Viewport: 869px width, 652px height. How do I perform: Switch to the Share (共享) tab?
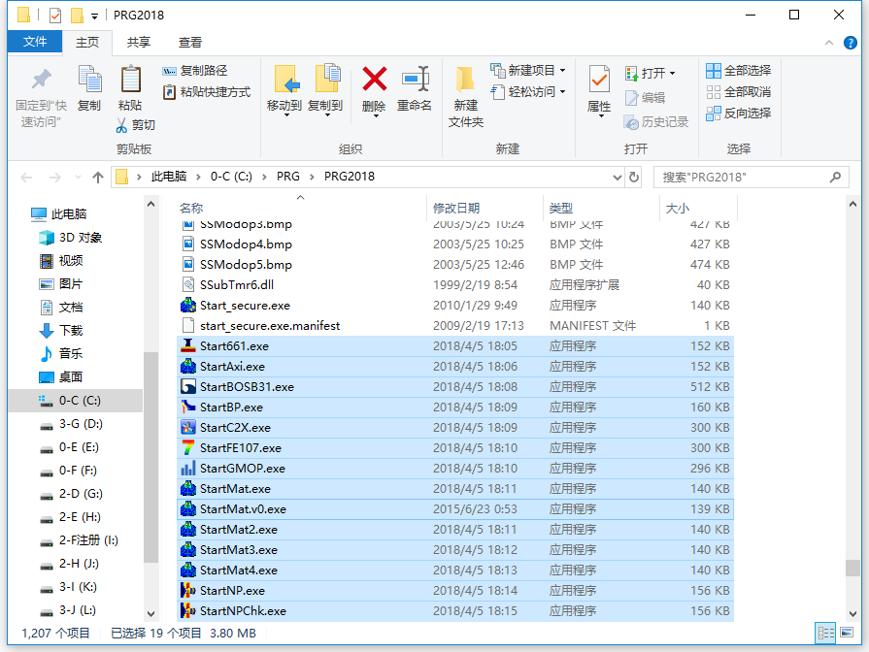139,43
